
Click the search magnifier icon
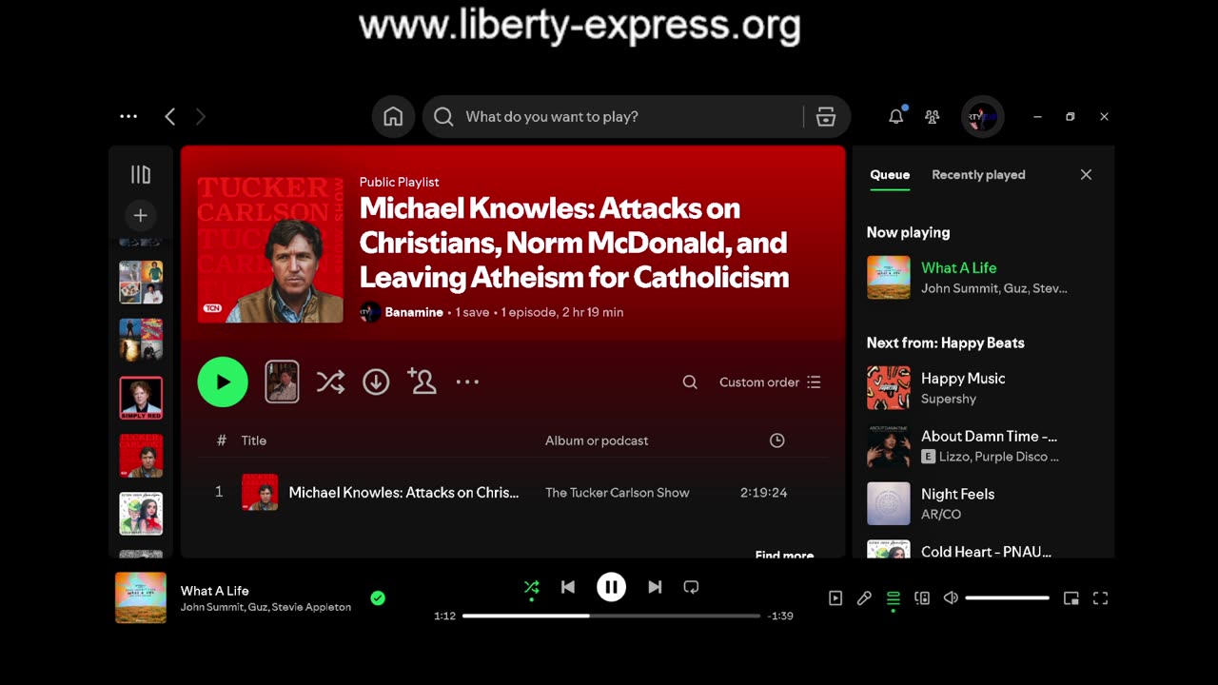coord(443,116)
